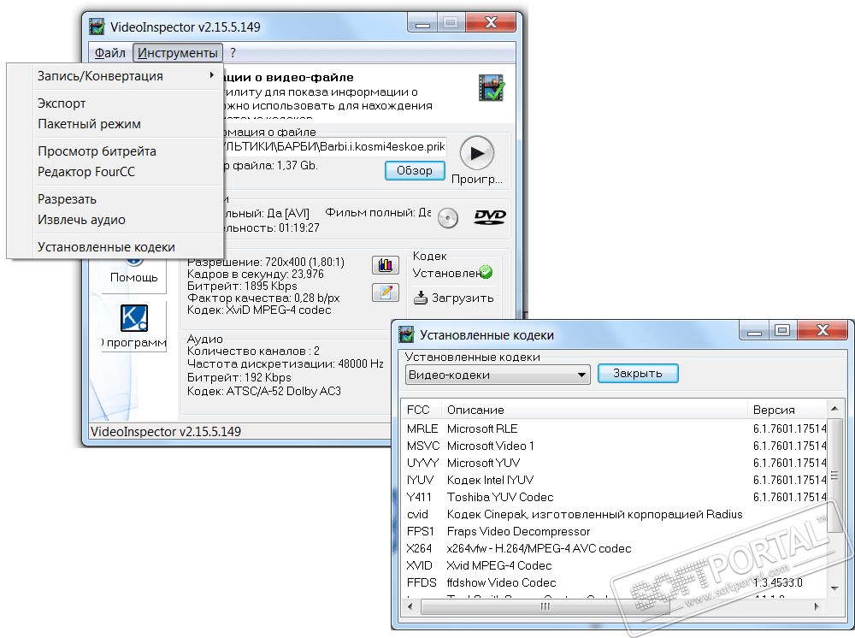Sort by Описание column header
Image resolution: width=855 pixels, height=638 pixels.
595,410
